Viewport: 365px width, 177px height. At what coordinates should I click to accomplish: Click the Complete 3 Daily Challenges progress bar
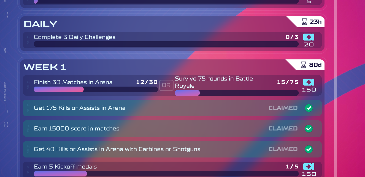coord(166,44)
